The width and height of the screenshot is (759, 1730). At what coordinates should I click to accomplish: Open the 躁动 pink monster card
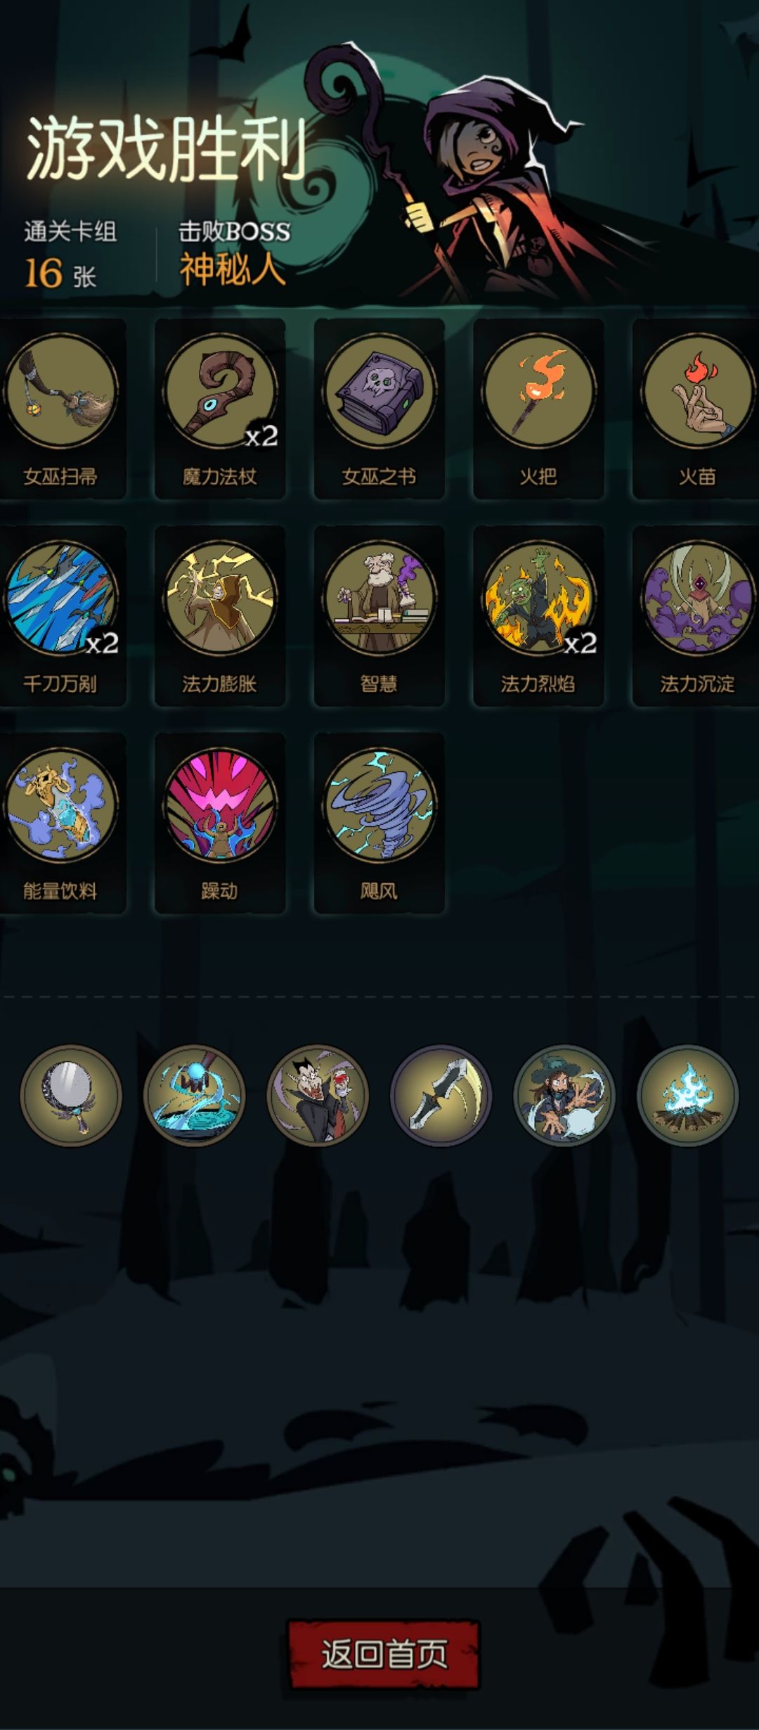coord(220,824)
